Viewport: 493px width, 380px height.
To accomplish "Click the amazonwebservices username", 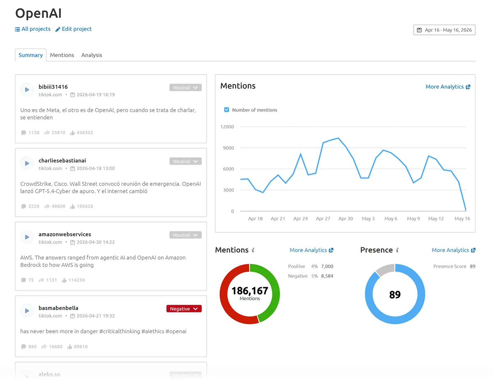I will coord(65,234).
